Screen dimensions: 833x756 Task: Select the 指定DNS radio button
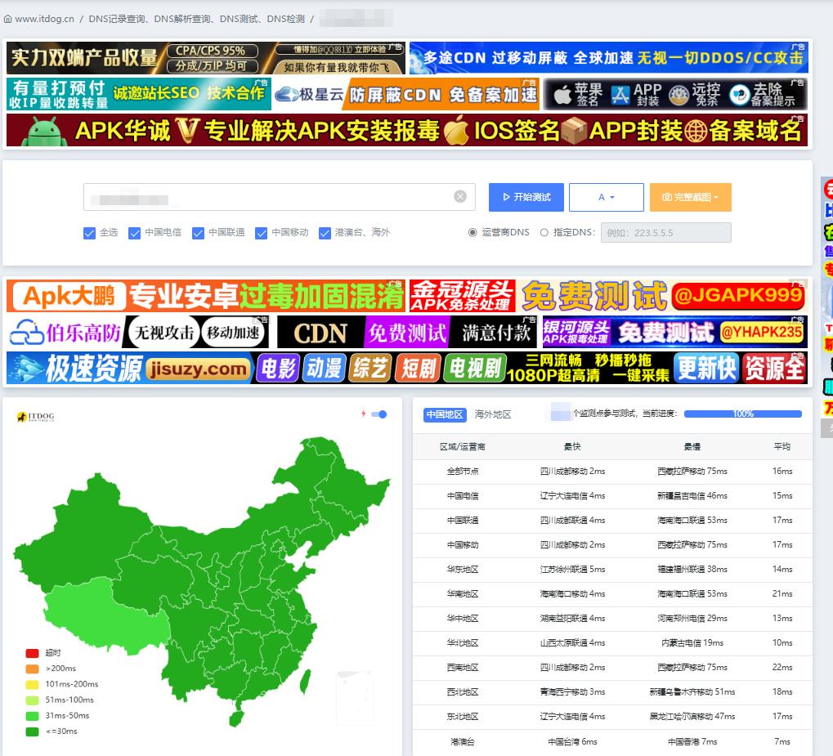[544, 233]
